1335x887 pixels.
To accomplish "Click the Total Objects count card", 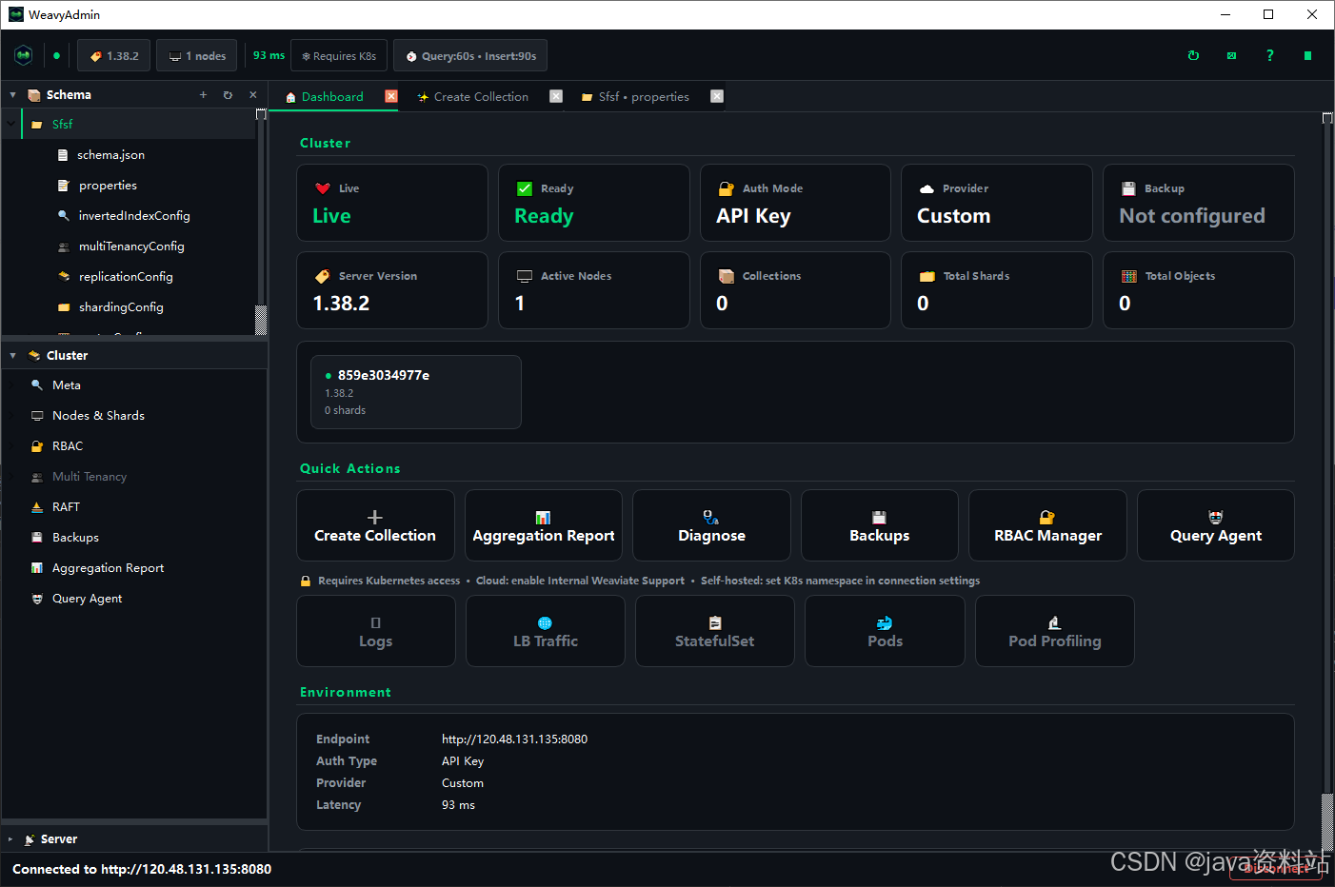I will click(1199, 290).
